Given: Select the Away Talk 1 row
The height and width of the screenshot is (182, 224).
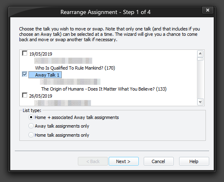Looking at the screenshot, I should [45, 75].
